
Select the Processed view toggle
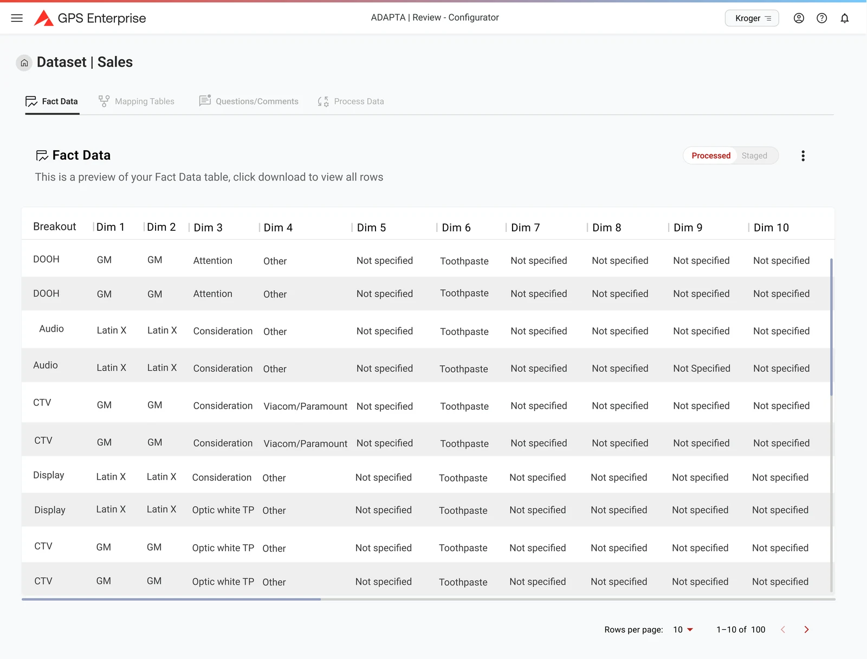point(710,156)
